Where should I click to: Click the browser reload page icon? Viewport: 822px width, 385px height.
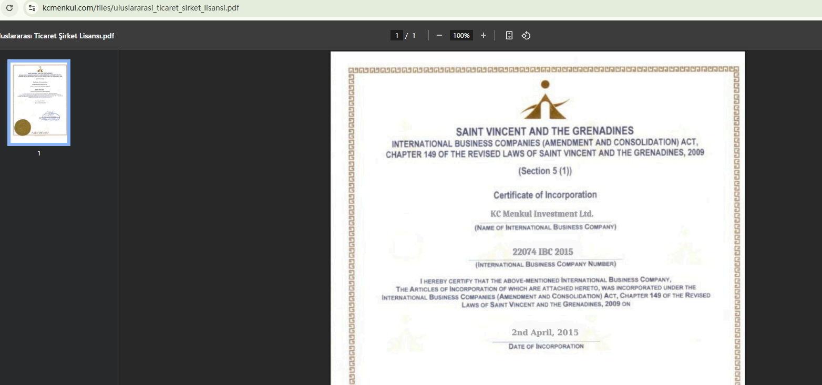[9, 8]
